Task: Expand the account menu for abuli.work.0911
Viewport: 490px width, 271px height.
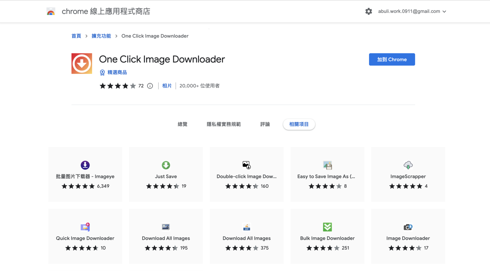Action: point(412,11)
